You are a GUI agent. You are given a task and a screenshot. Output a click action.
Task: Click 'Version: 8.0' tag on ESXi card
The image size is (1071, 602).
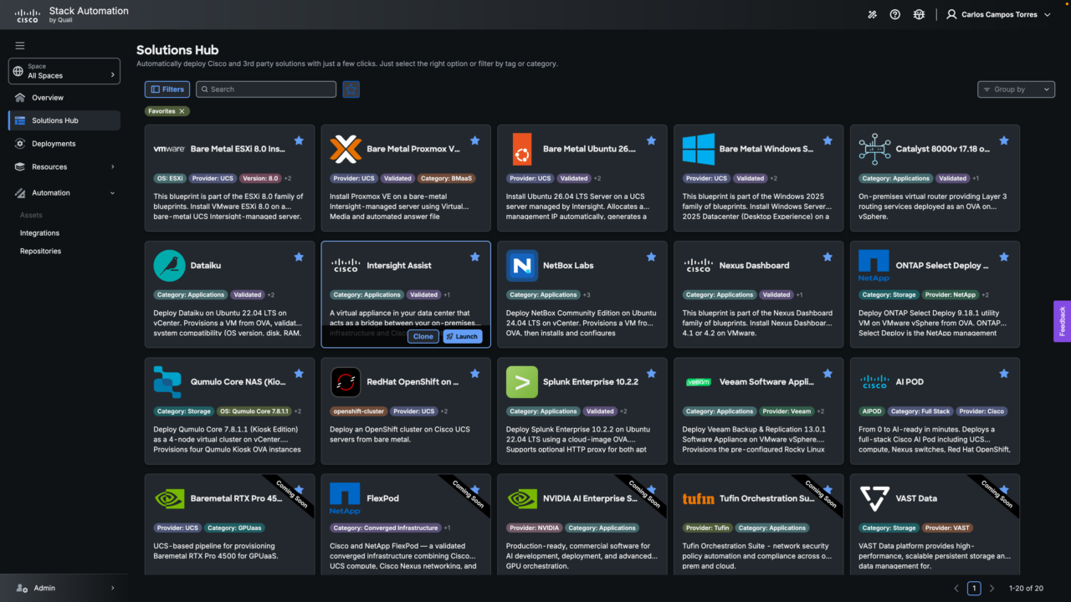[x=260, y=178]
